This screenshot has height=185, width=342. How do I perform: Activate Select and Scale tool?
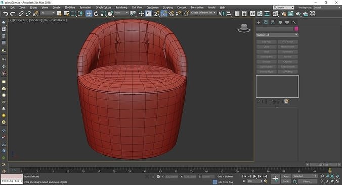[103, 14]
